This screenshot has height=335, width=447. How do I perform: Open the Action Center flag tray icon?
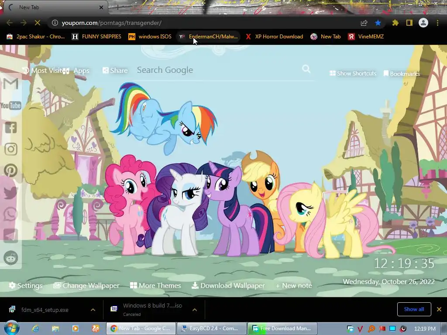coord(382,329)
